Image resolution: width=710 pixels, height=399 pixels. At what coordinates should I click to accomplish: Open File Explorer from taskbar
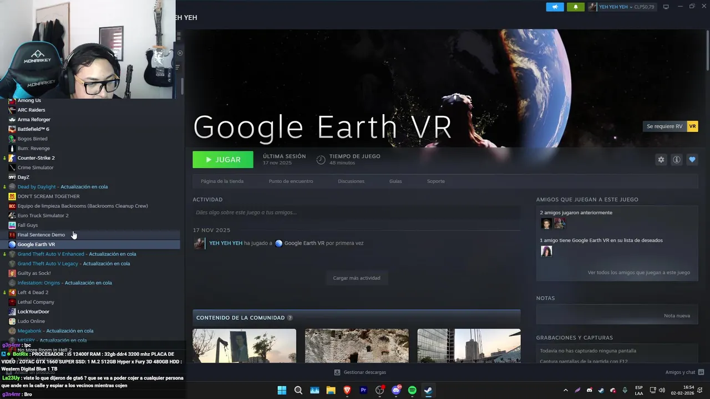click(331, 390)
